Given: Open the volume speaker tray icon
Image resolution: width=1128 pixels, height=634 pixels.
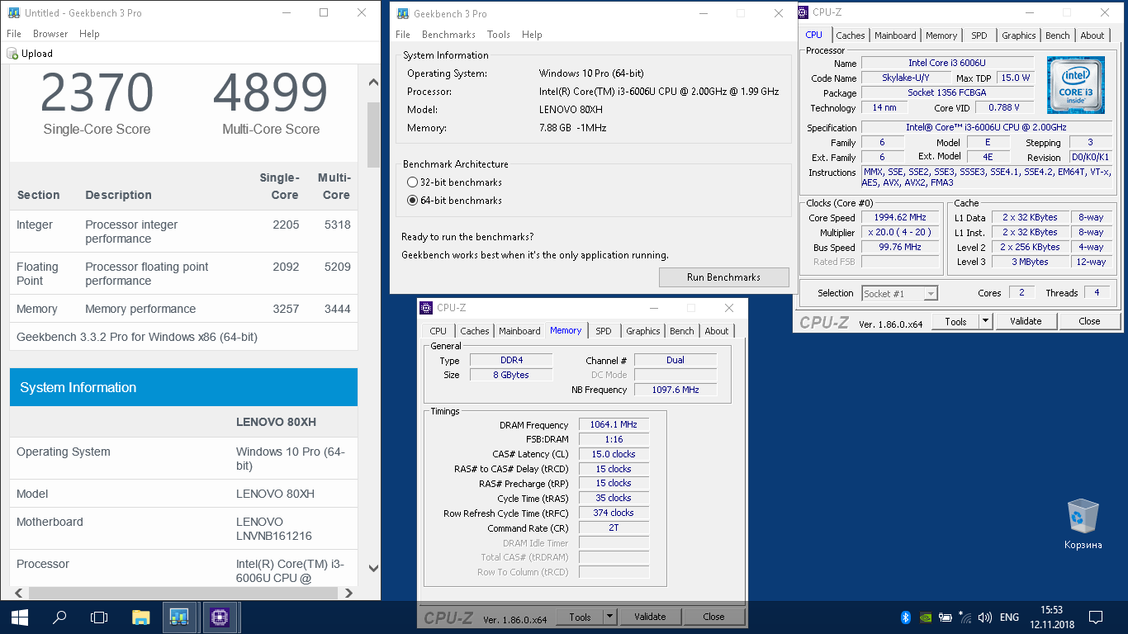Looking at the screenshot, I should coord(985,617).
